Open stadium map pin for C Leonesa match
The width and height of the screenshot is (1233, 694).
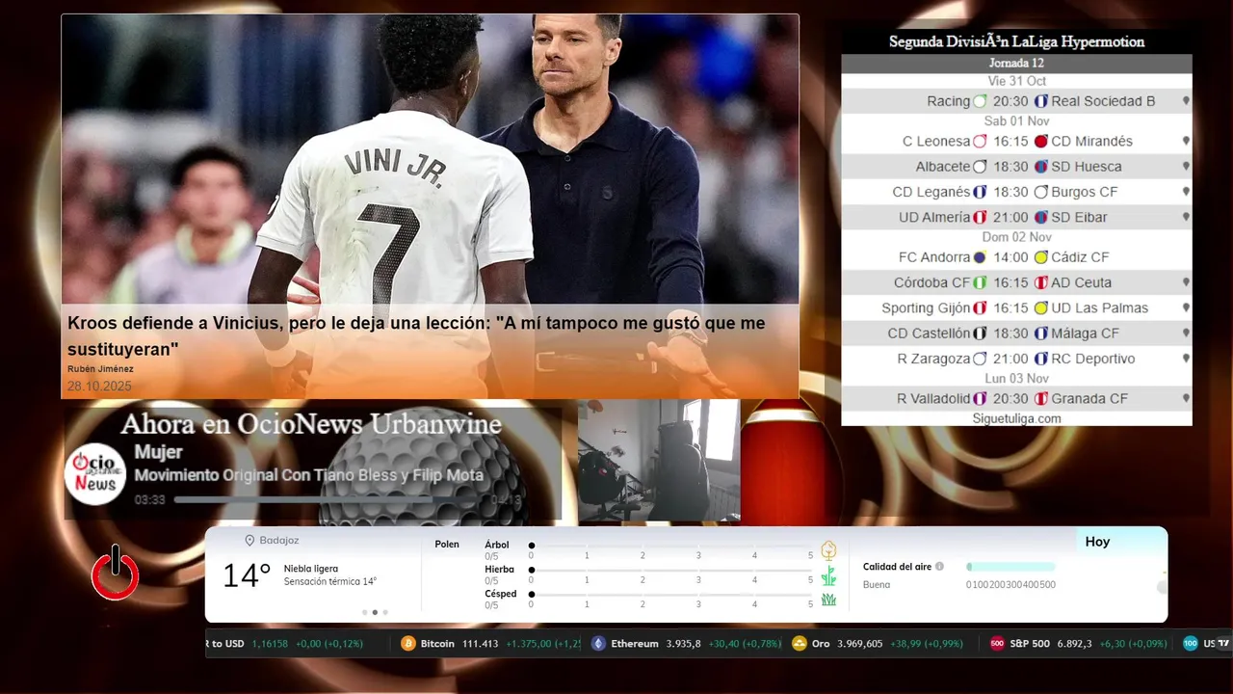click(x=1186, y=141)
